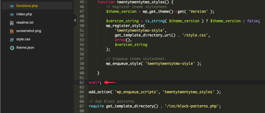Click the image file icon beside screenshot.png
Image resolution: width=265 pixels, height=113 pixels.
12,31
